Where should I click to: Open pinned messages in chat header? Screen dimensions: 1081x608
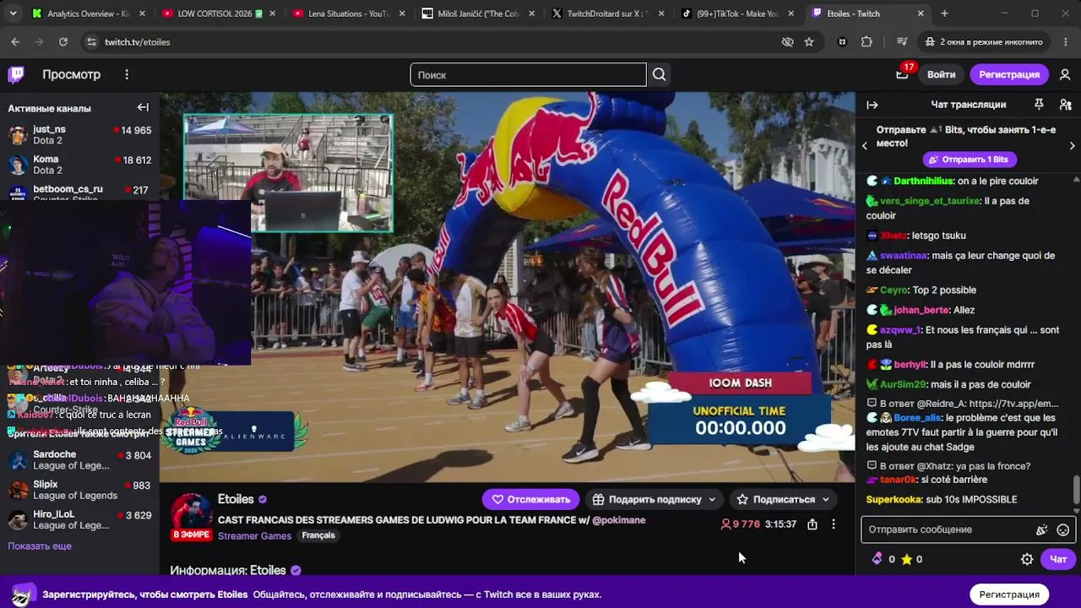[1040, 104]
